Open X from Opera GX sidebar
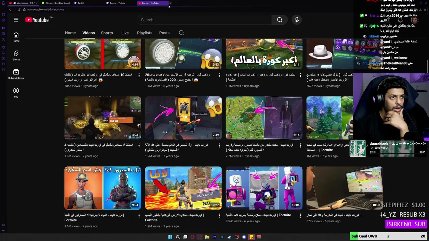Screen dimensions: 429x241 coord(3,39)
